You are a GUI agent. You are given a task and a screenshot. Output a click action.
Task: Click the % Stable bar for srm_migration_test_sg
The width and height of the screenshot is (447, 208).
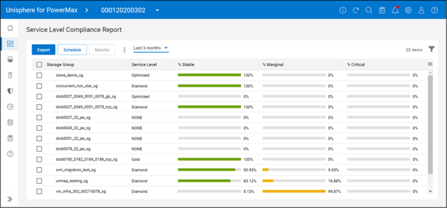[209, 170]
